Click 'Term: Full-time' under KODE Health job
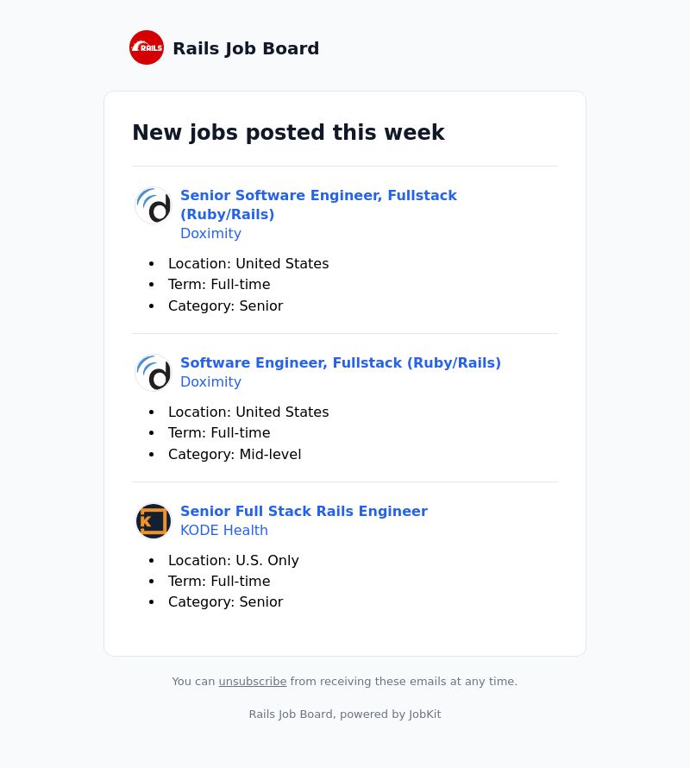Image resolution: width=690 pixels, height=768 pixels. 219,582
